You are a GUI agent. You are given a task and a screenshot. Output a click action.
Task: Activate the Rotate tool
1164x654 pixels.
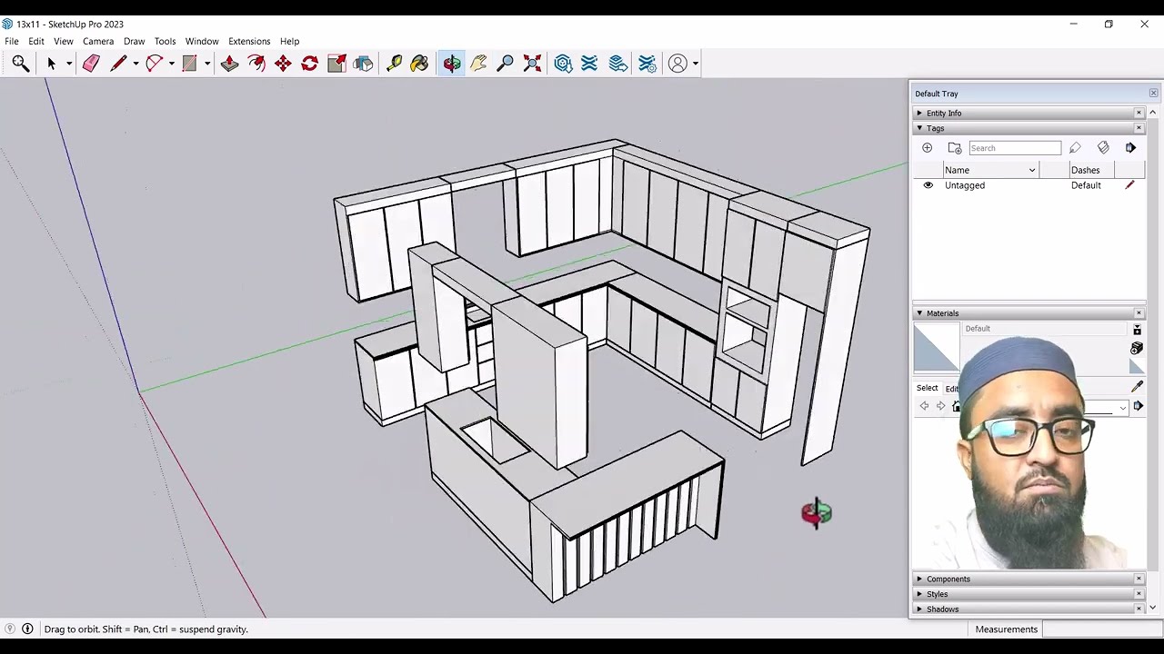point(309,63)
